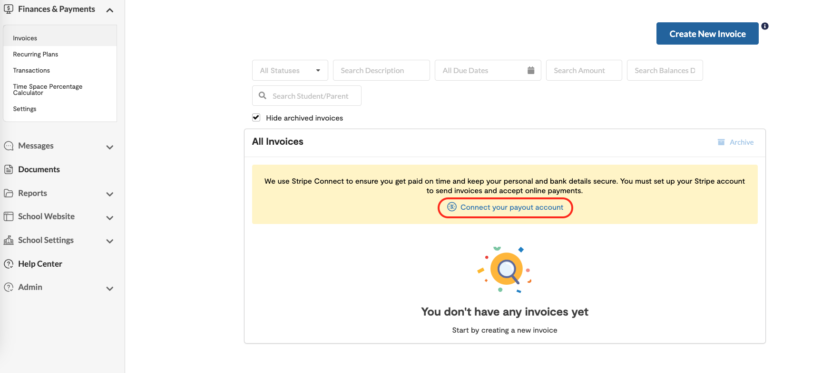Expand the Admin section chevron

pos(110,289)
